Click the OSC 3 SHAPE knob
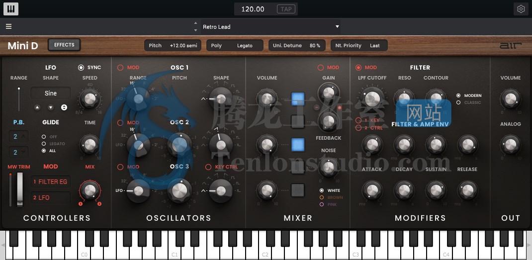Image resolution: width=532 pixels, height=260 pixels. (x=221, y=191)
